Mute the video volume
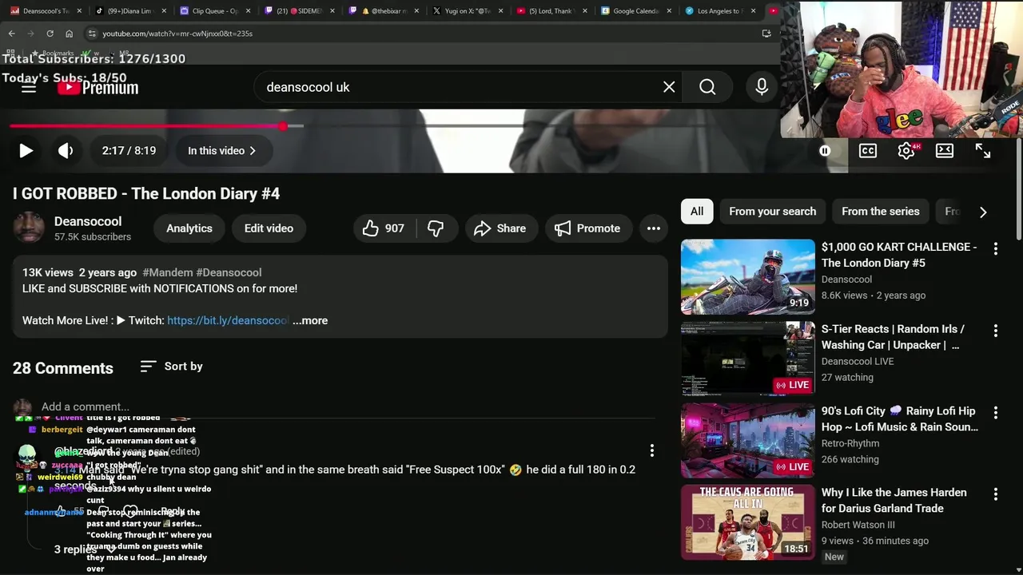Viewport: 1023px width, 575px height. 66,150
